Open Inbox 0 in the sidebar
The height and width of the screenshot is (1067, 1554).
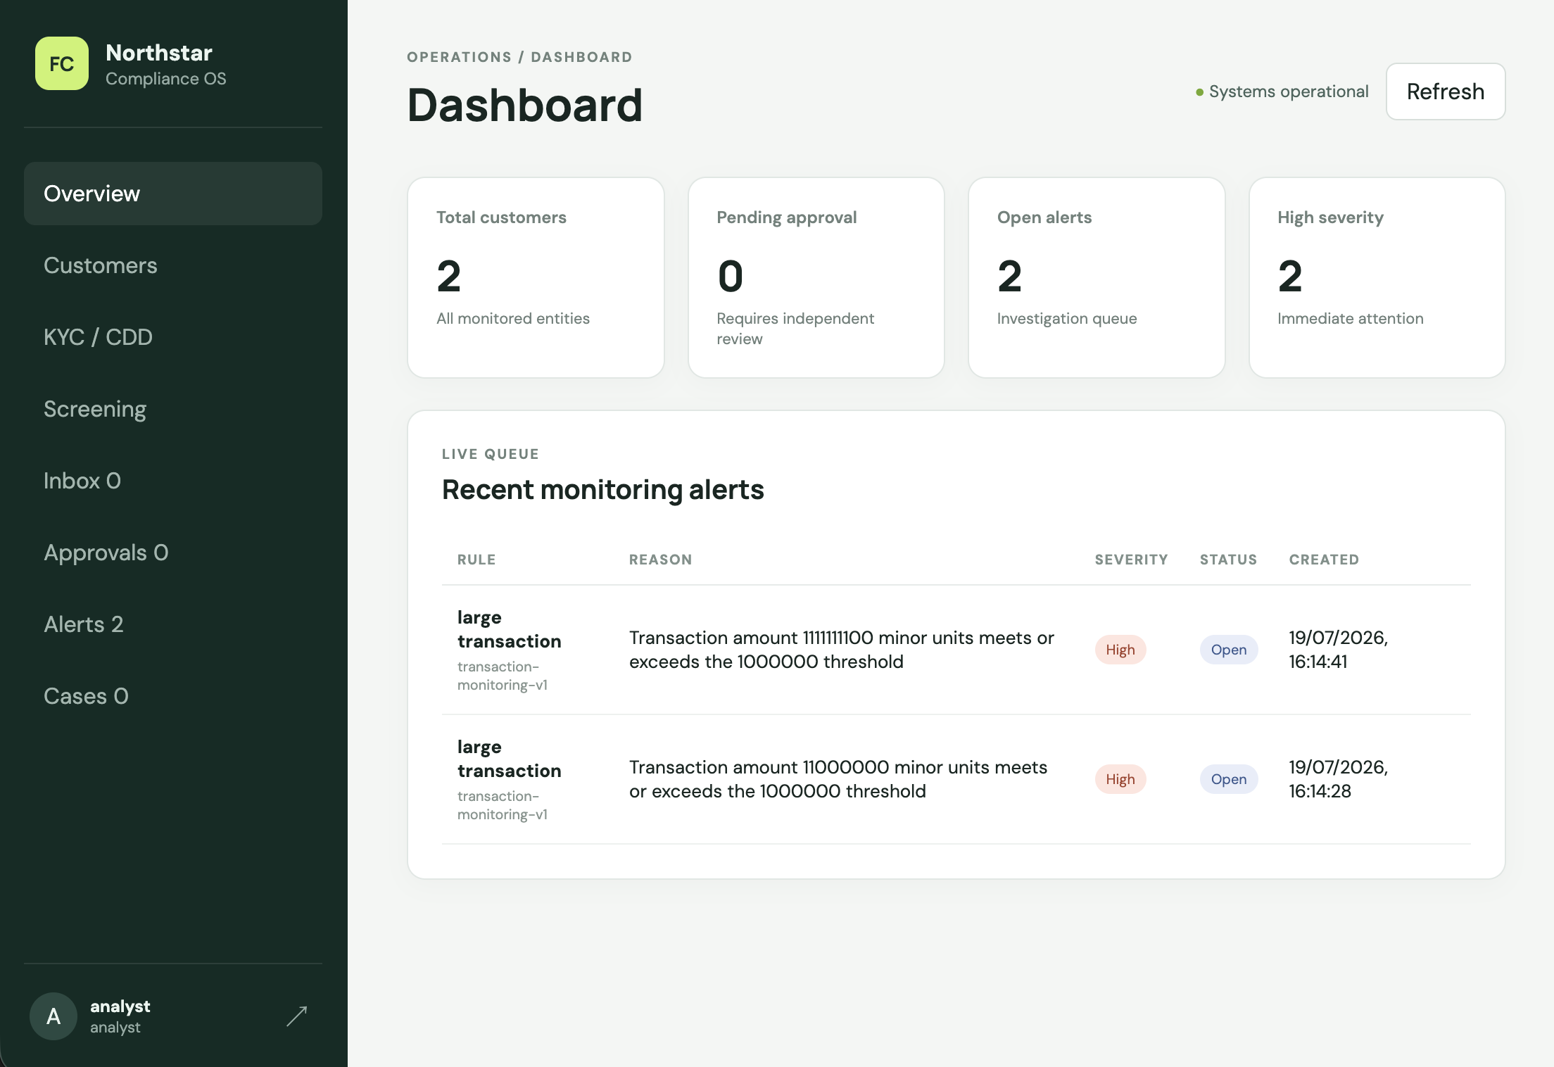[173, 481]
